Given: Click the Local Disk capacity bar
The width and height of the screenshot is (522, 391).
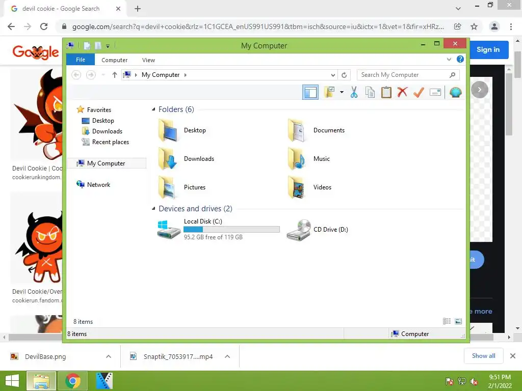Looking at the screenshot, I should [x=231, y=230].
